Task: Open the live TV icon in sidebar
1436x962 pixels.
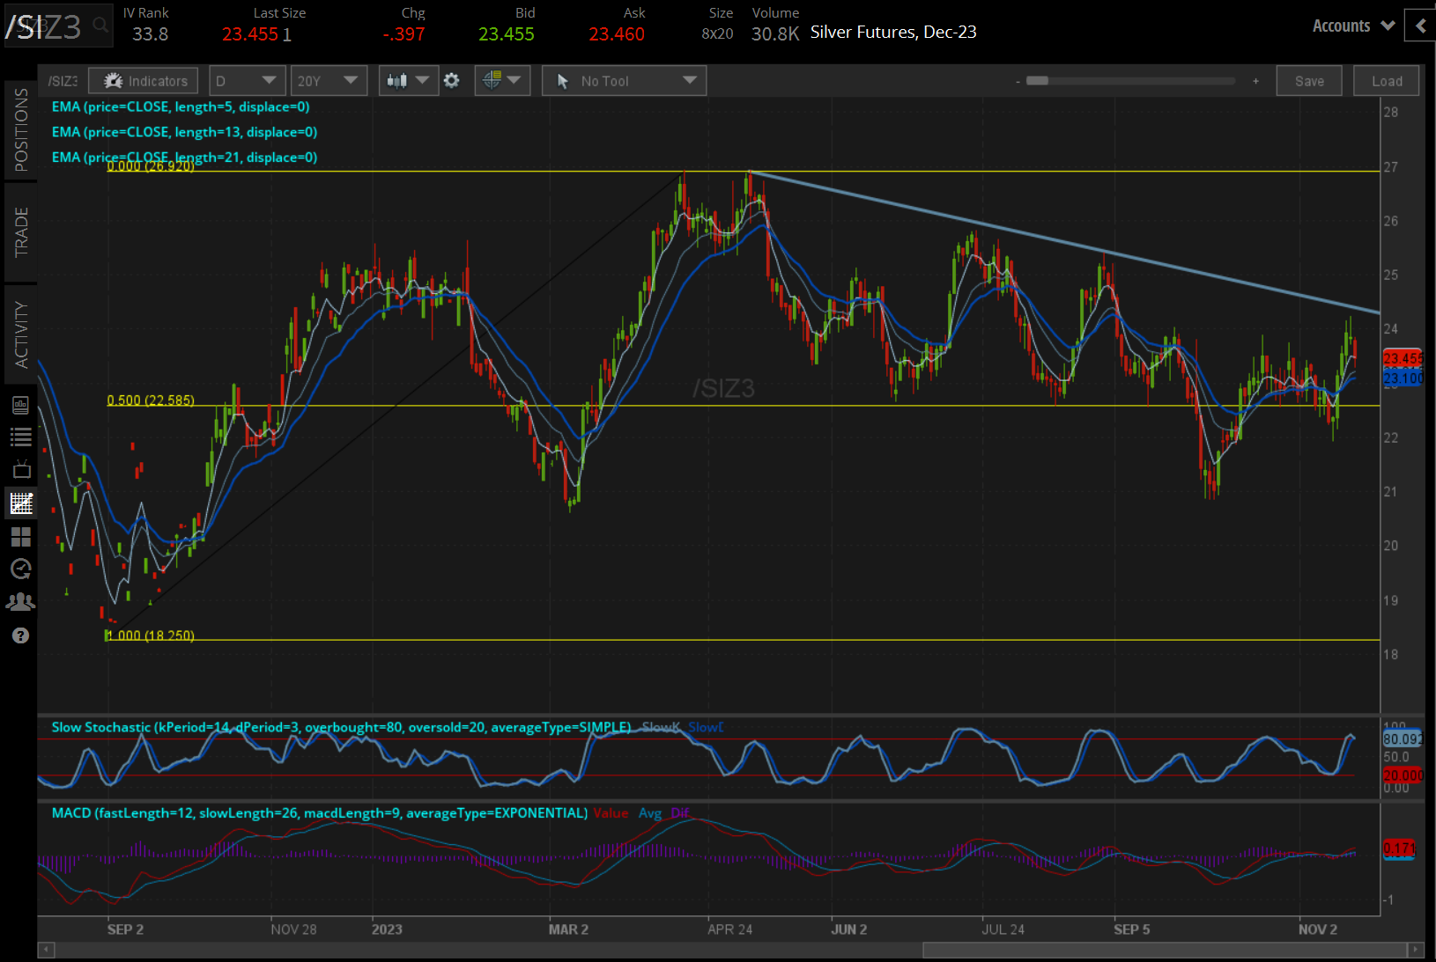Action: 20,469
